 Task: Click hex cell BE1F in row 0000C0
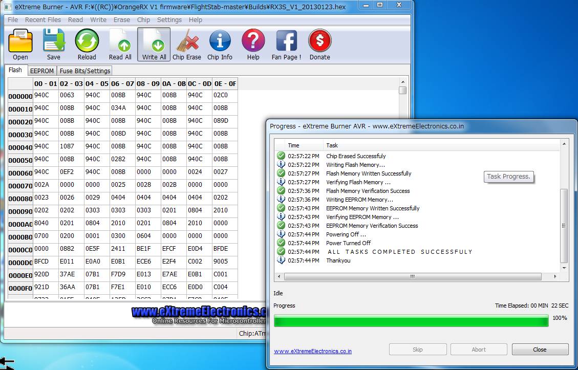pyautogui.click(x=148, y=249)
